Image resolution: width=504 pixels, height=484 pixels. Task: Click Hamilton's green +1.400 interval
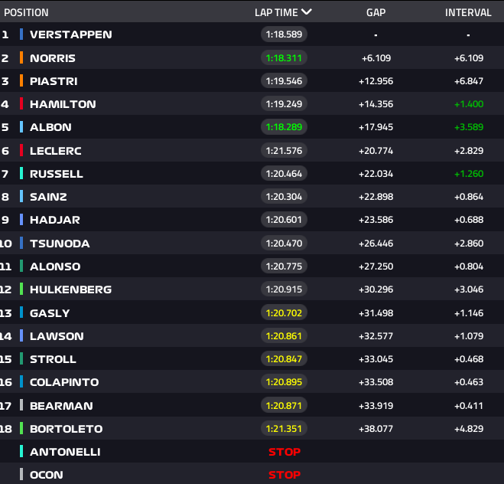pyautogui.click(x=468, y=104)
